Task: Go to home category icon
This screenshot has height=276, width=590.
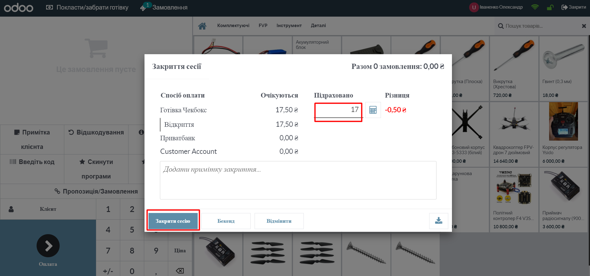Action: [202, 26]
